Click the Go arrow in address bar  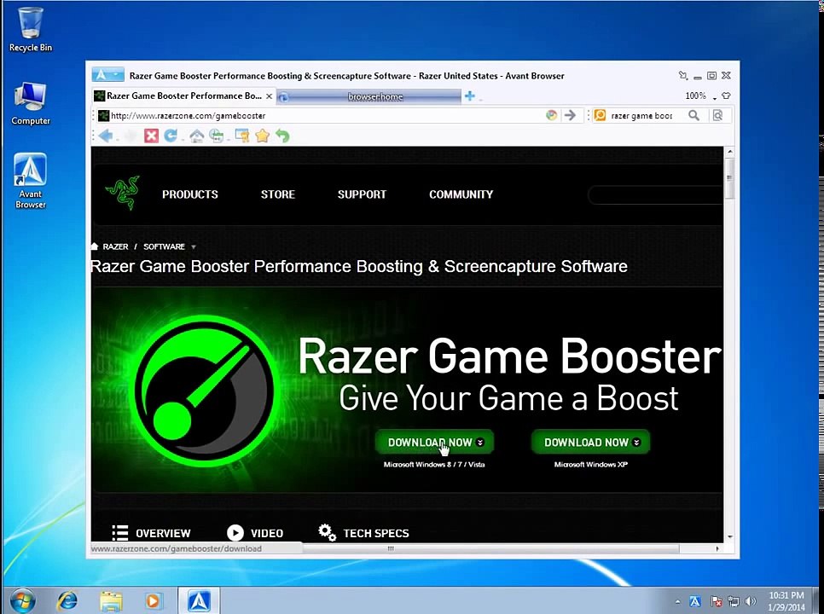pyautogui.click(x=570, y=116)
